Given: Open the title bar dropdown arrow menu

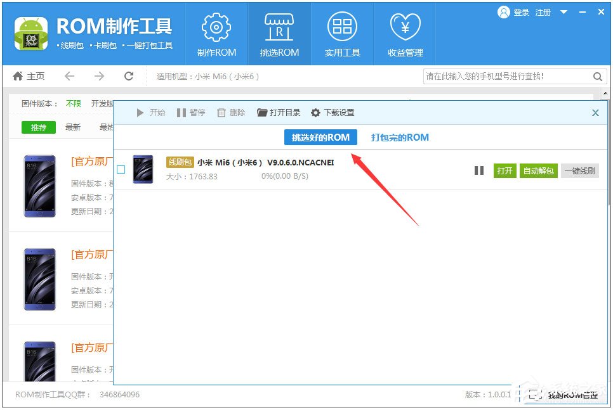Looking at the screenshot, I should pos(564,12).
